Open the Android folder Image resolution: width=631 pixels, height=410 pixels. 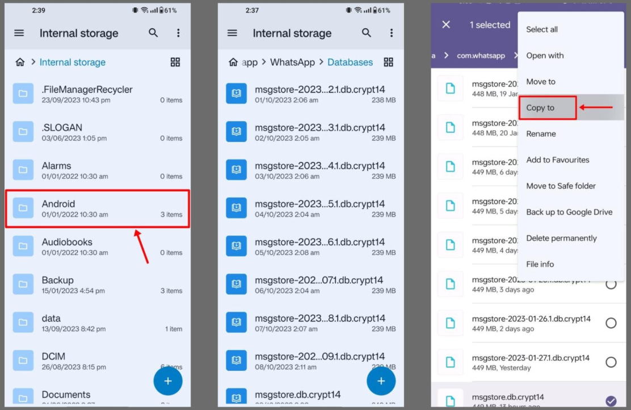(x=98, y=208)
